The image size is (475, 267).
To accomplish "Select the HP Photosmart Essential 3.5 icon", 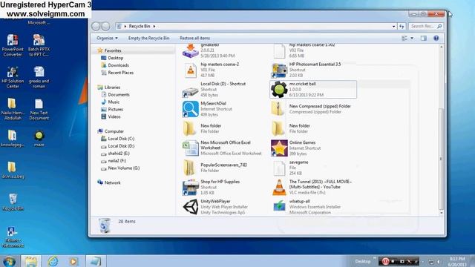I will pyautogui.click(x=279, y=70).
